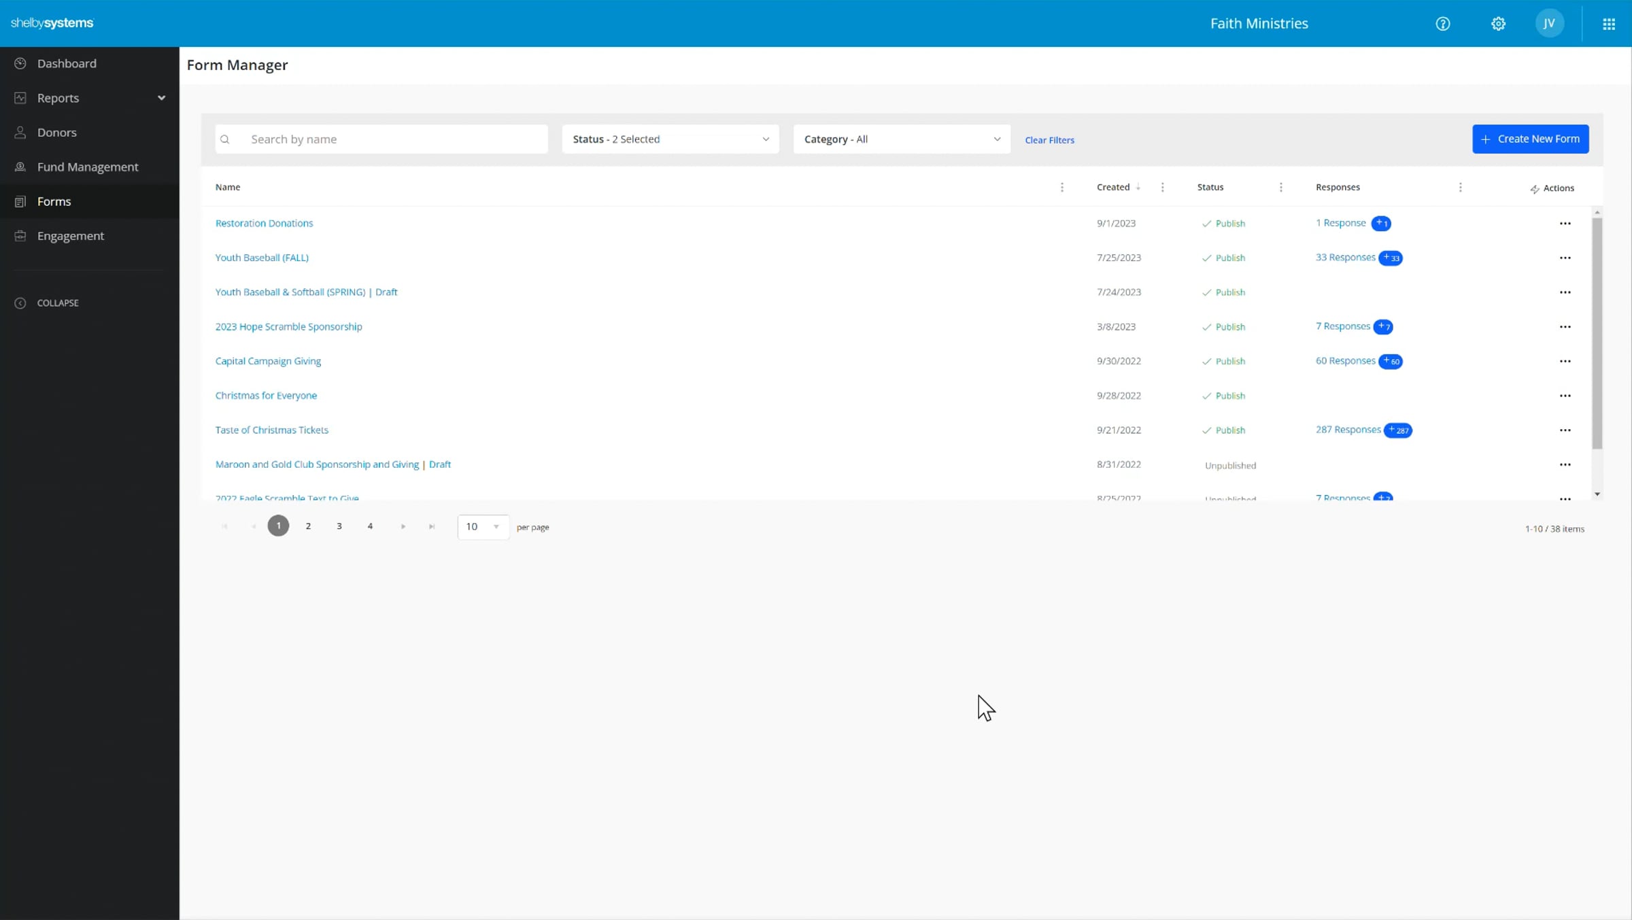Expand the Reports menu chevron

(x=161, y=98)
